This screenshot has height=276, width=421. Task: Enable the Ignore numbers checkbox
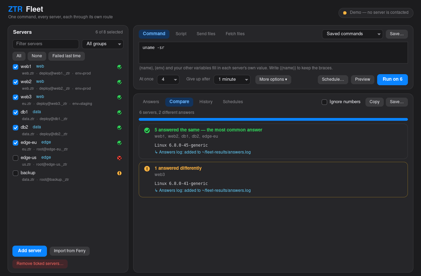click(324, 102)
